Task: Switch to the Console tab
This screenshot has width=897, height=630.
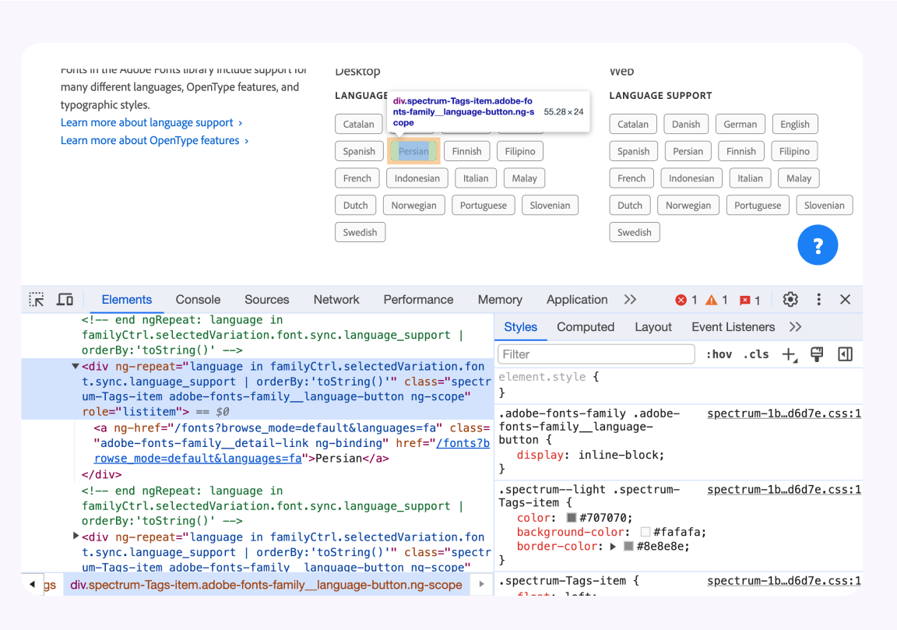Action: click(x=198, y=299)
